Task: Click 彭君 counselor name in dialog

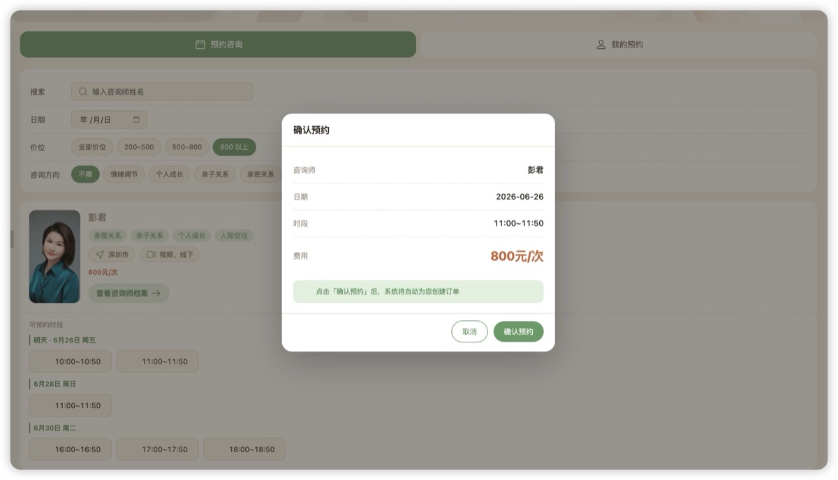Action: click(536, 170)
